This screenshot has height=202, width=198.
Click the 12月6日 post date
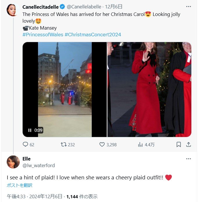(x=114, y=7)
